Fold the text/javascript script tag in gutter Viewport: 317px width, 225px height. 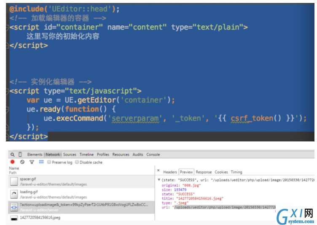(x=7, y=91)
